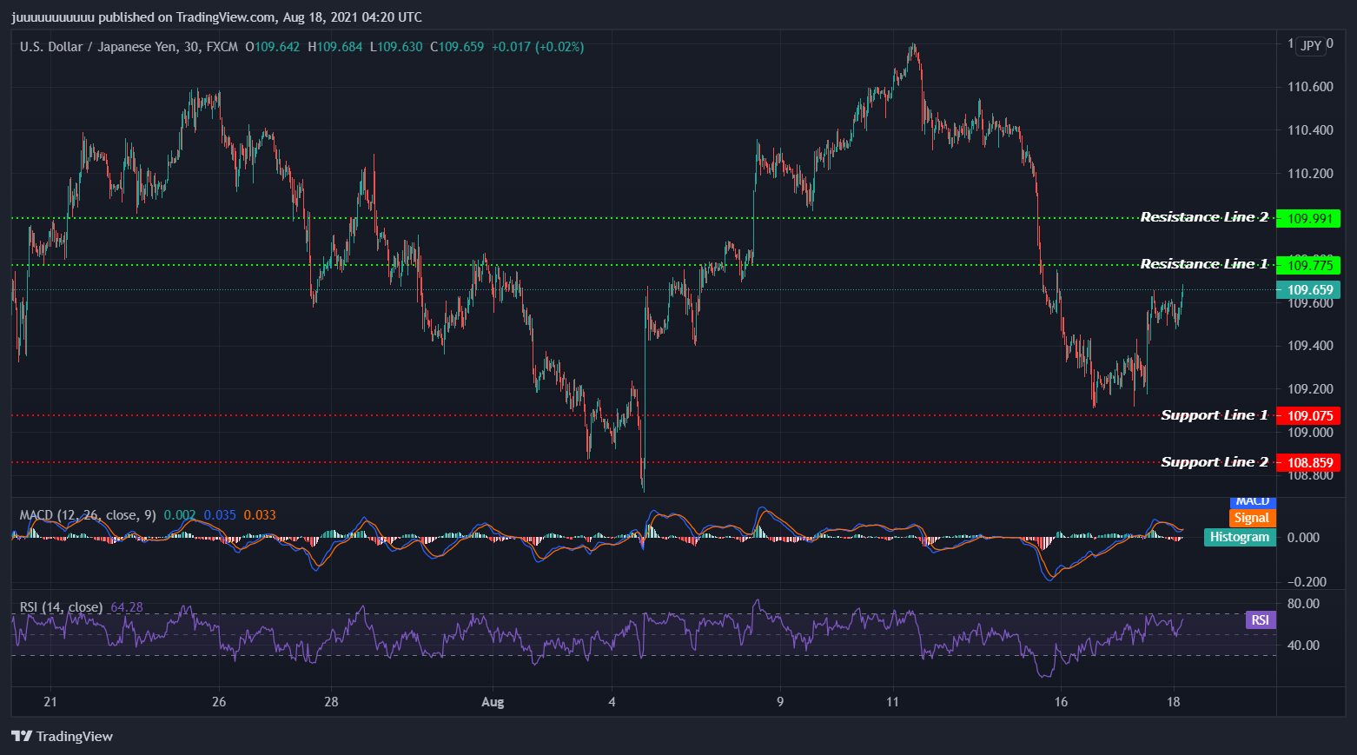Select the teal Histogram label in MACD pane
Viewport: 1357px width, 755px height.
1240,537
